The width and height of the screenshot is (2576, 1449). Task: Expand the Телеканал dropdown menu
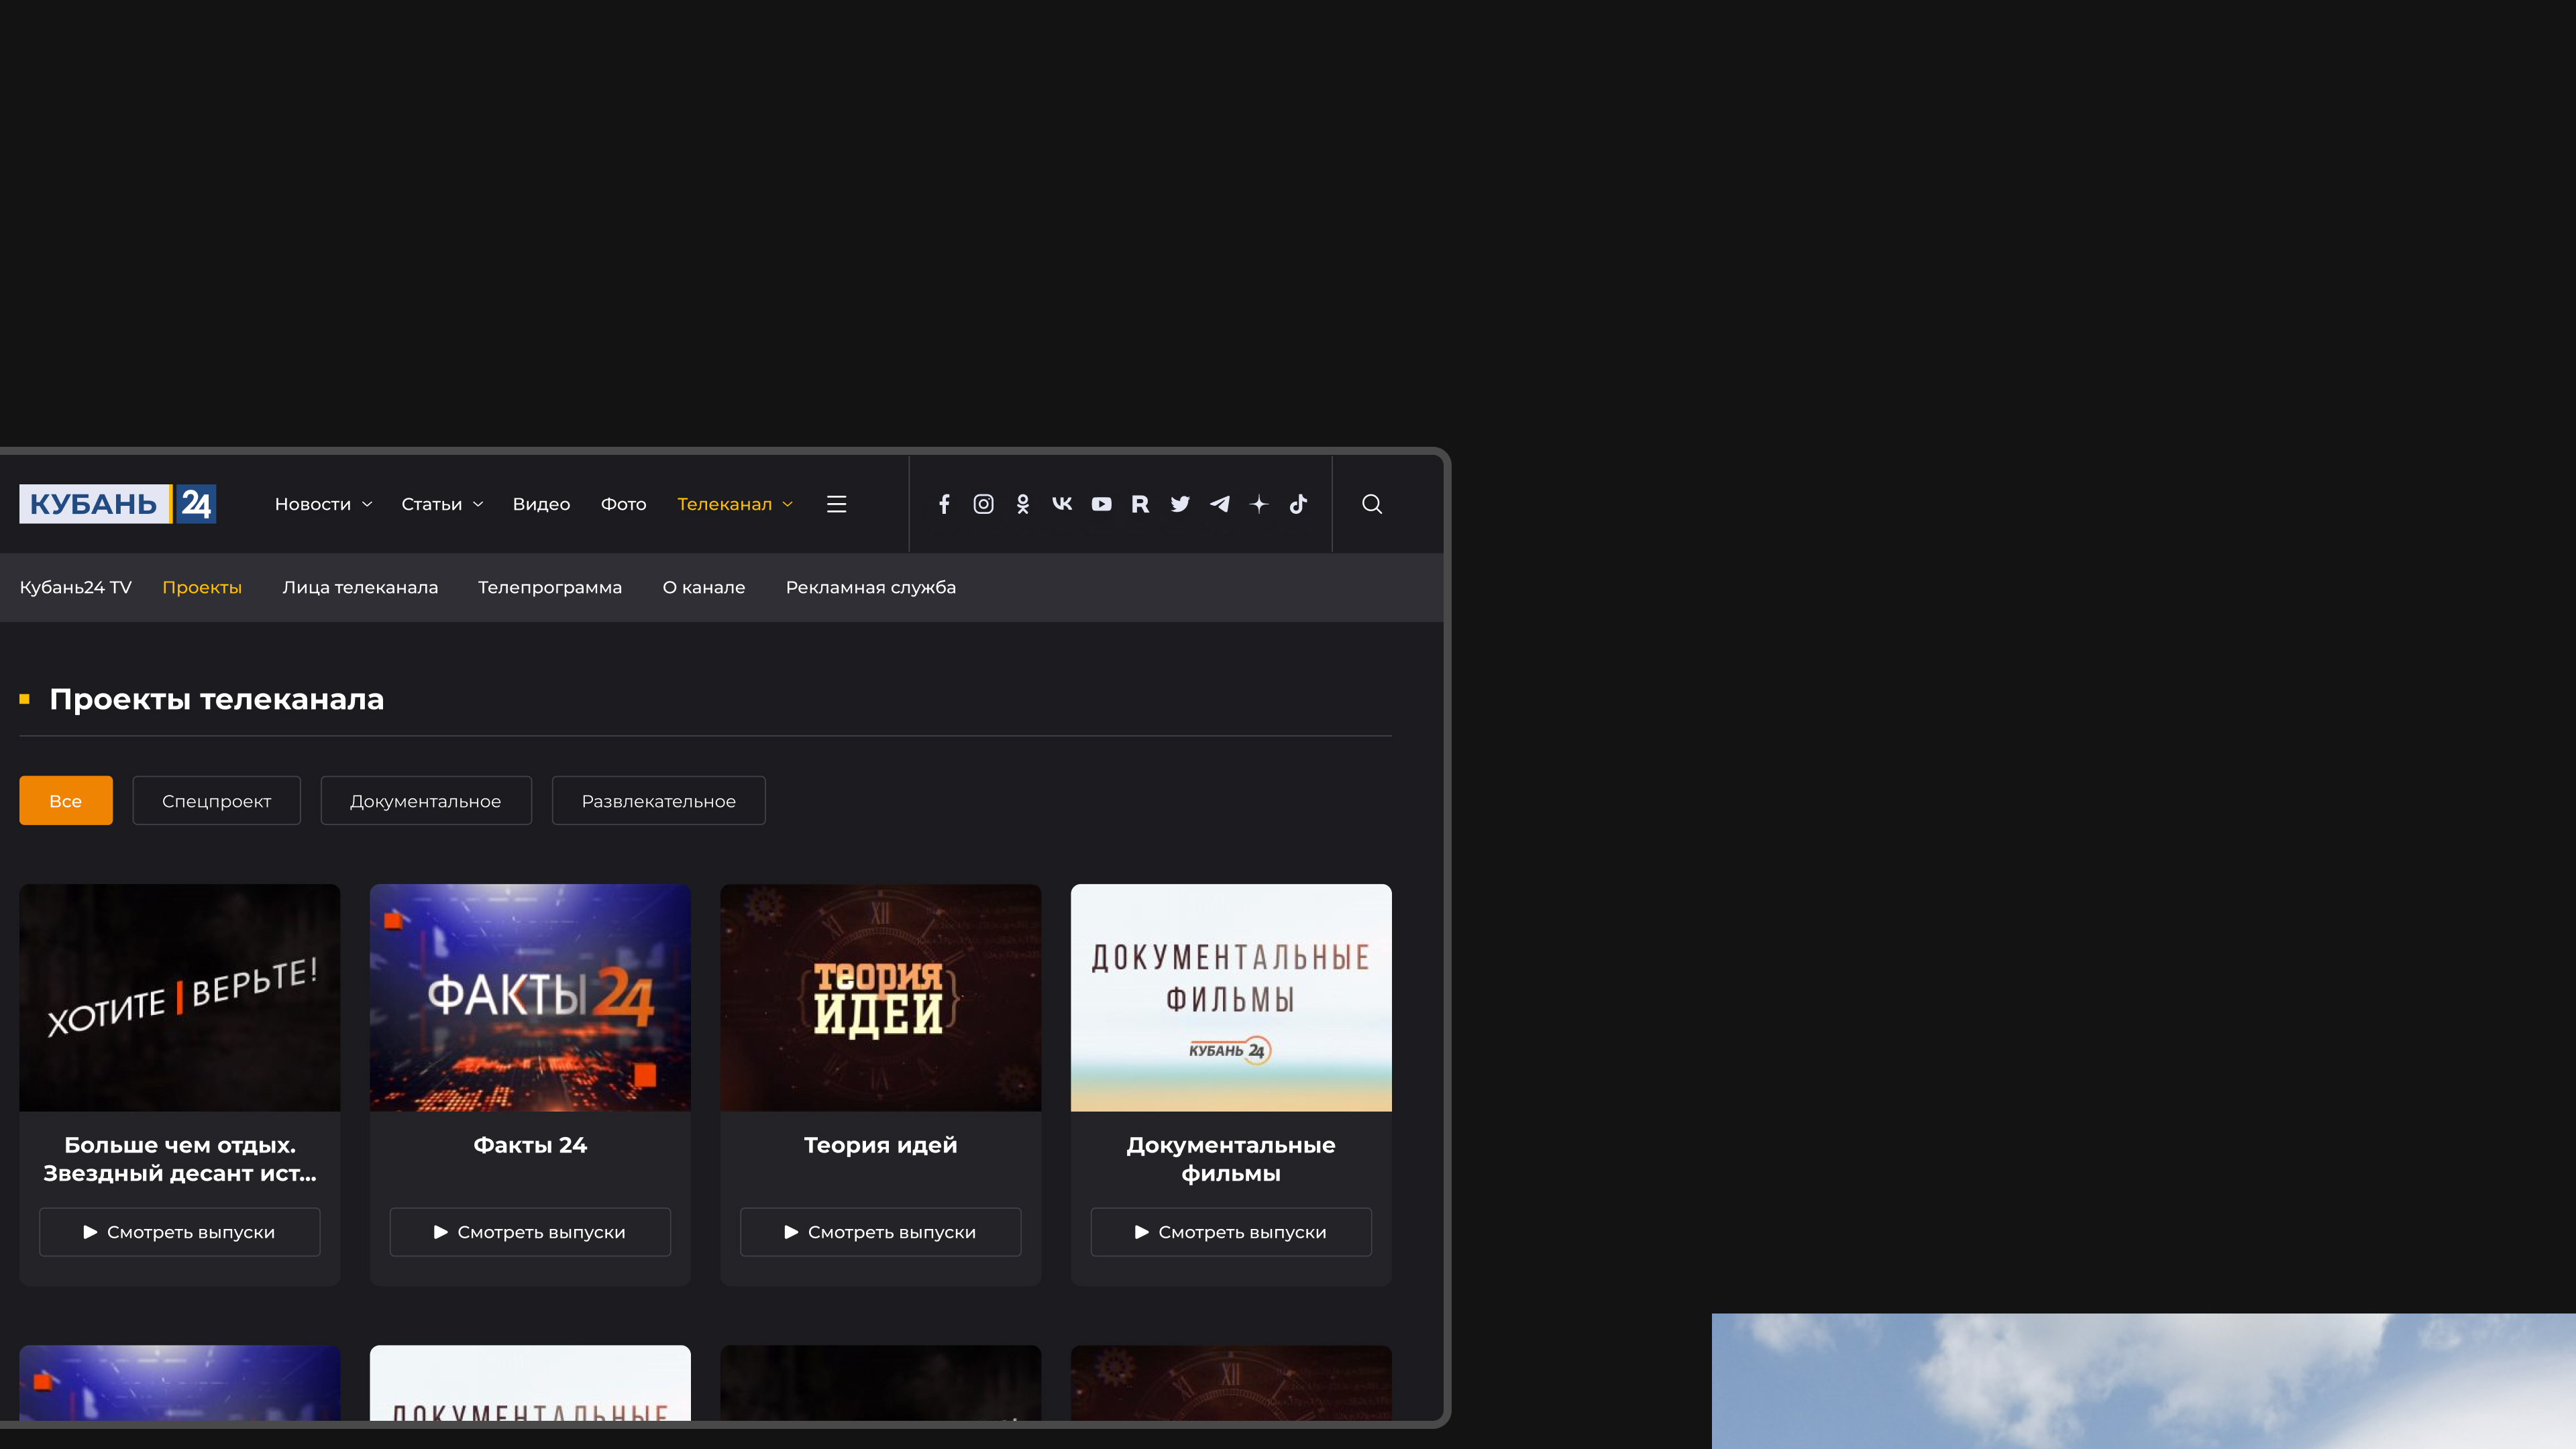click(x=735, y=504)
